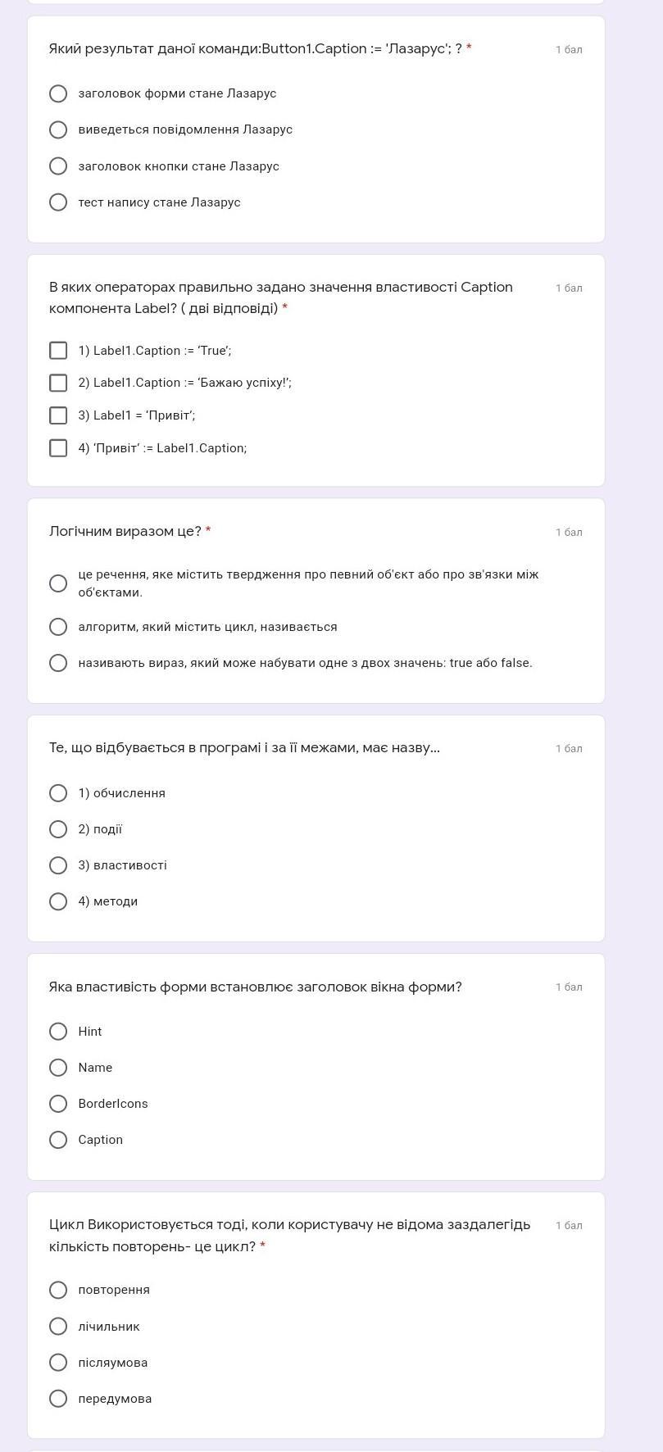Choose '3) властивості' radio button

(x=58, y=865)
